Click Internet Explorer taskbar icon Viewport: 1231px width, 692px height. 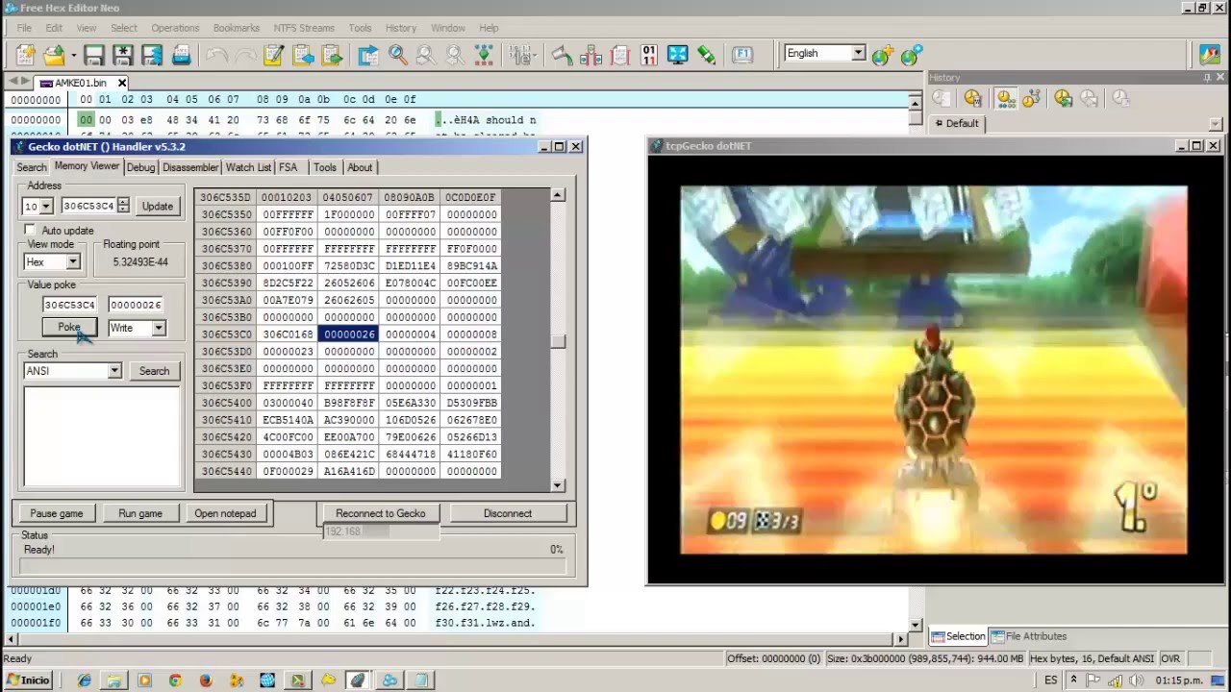(x=84, y=680)
